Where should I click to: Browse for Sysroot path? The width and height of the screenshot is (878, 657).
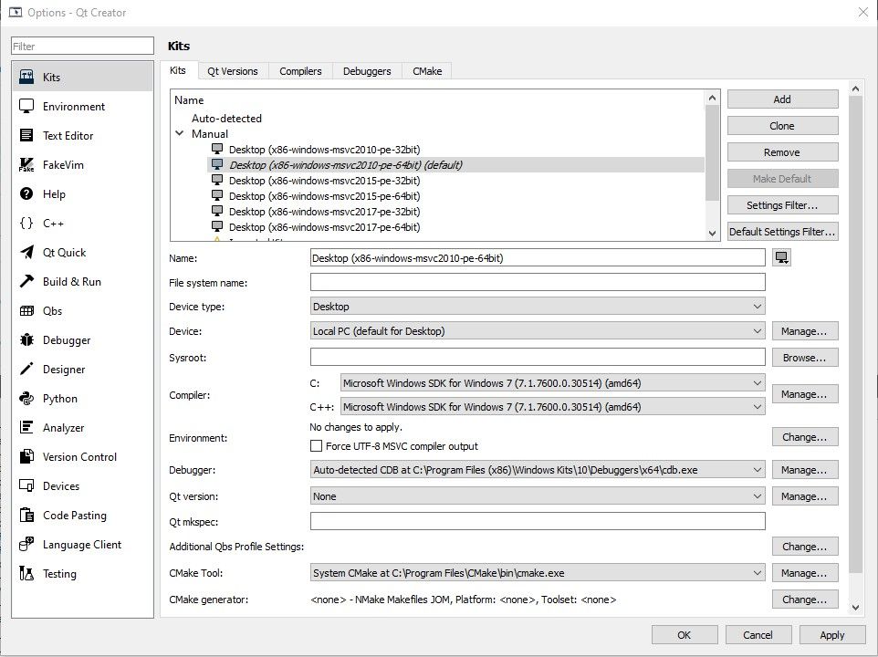[805, 357]
